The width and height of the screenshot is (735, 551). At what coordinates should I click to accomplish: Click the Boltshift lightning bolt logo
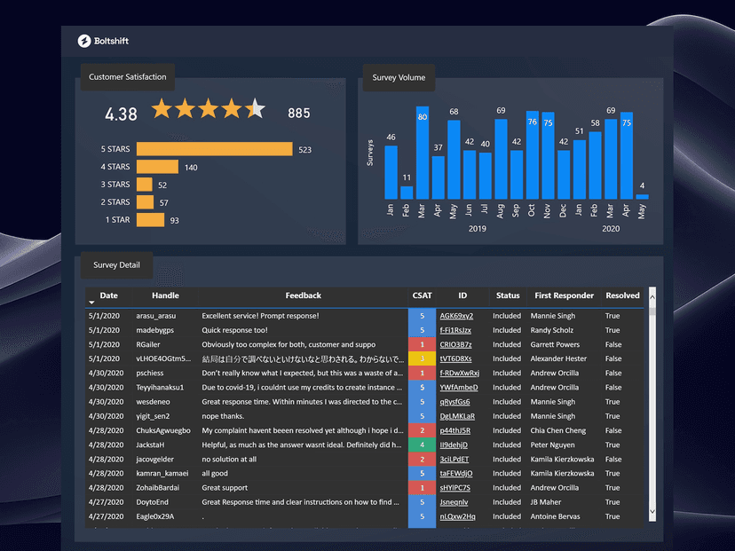coord(85,41)
